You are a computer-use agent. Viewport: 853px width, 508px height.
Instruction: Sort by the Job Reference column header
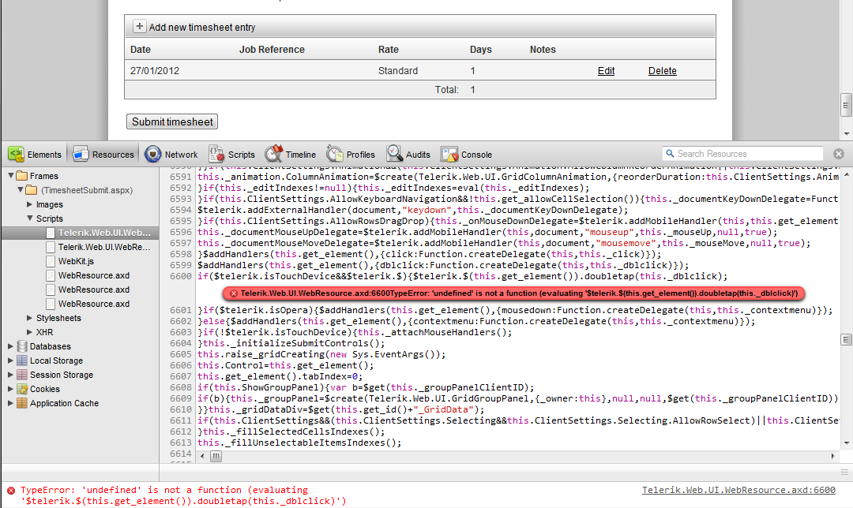click(x=272, y=50)
